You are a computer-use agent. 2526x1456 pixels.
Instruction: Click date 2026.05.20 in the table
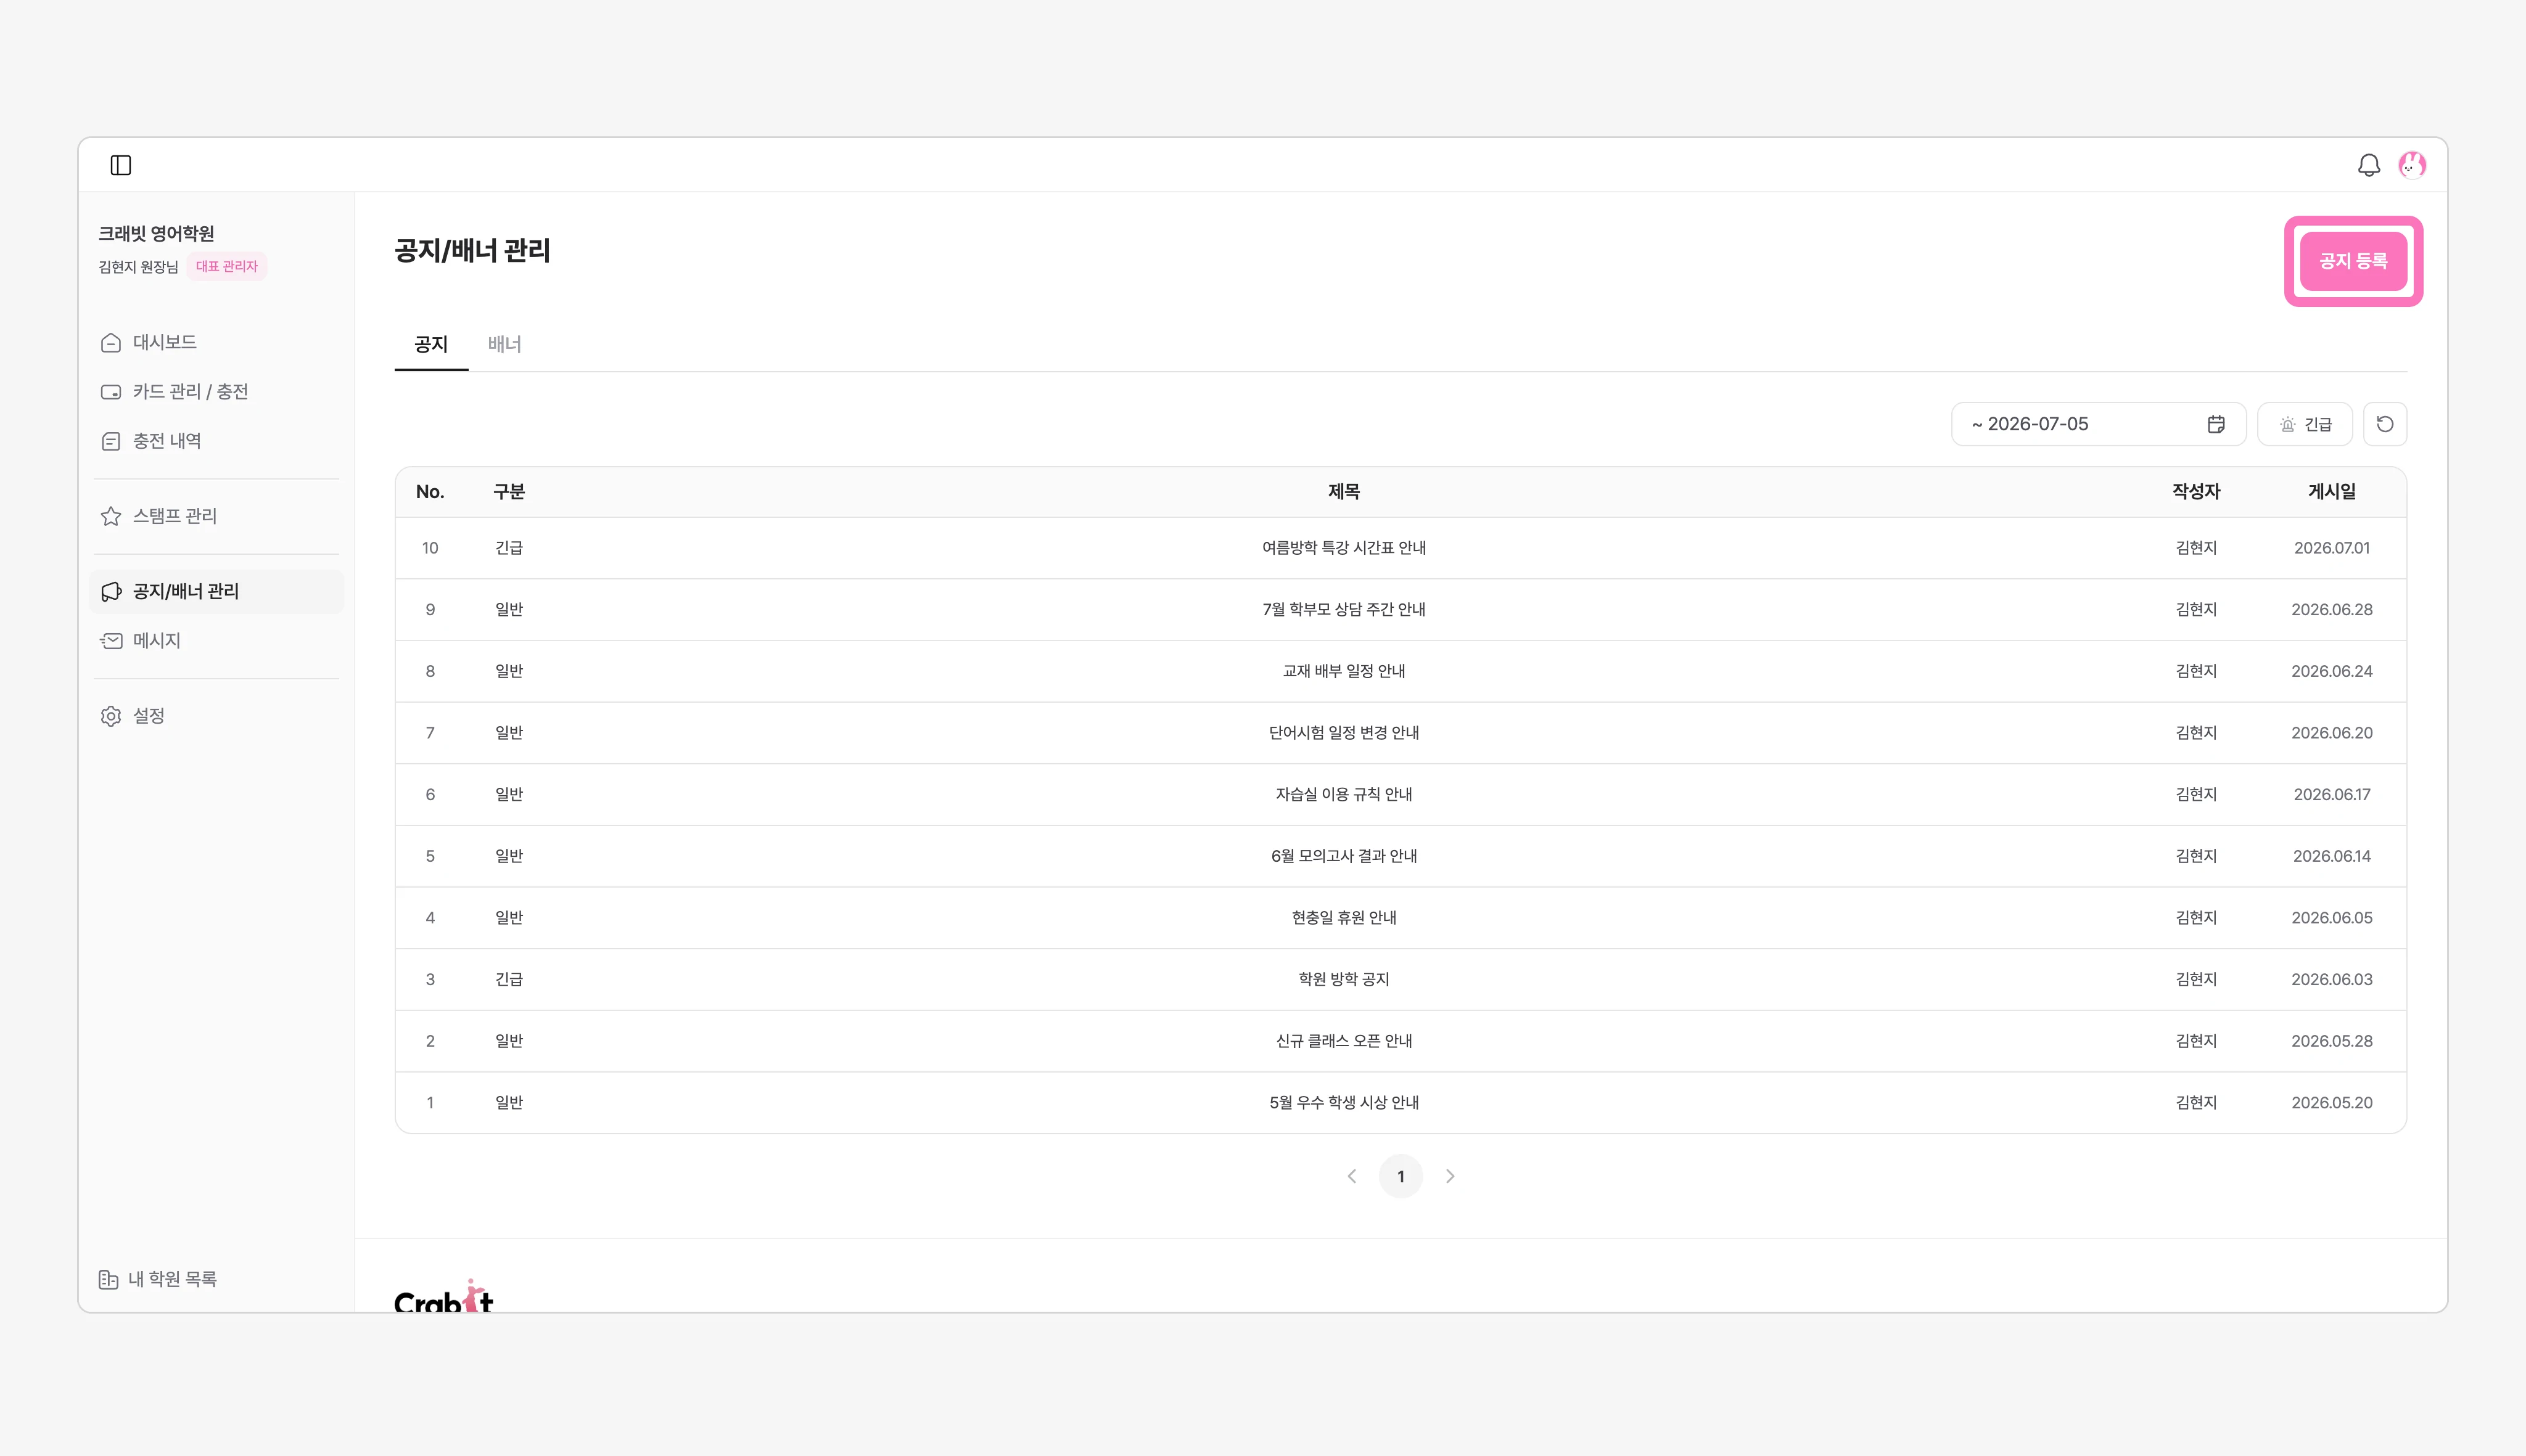[x=2332, y=1103]
